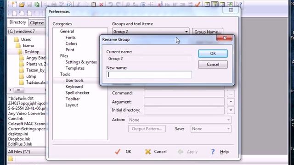The image size is (294, 165).
Task: Open the Save None combo box
Action: [x=211, y=129]
